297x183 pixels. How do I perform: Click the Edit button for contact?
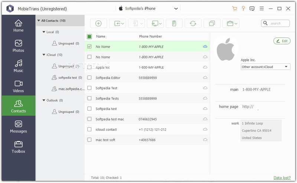pyautogui.click(x=282, y=41)
